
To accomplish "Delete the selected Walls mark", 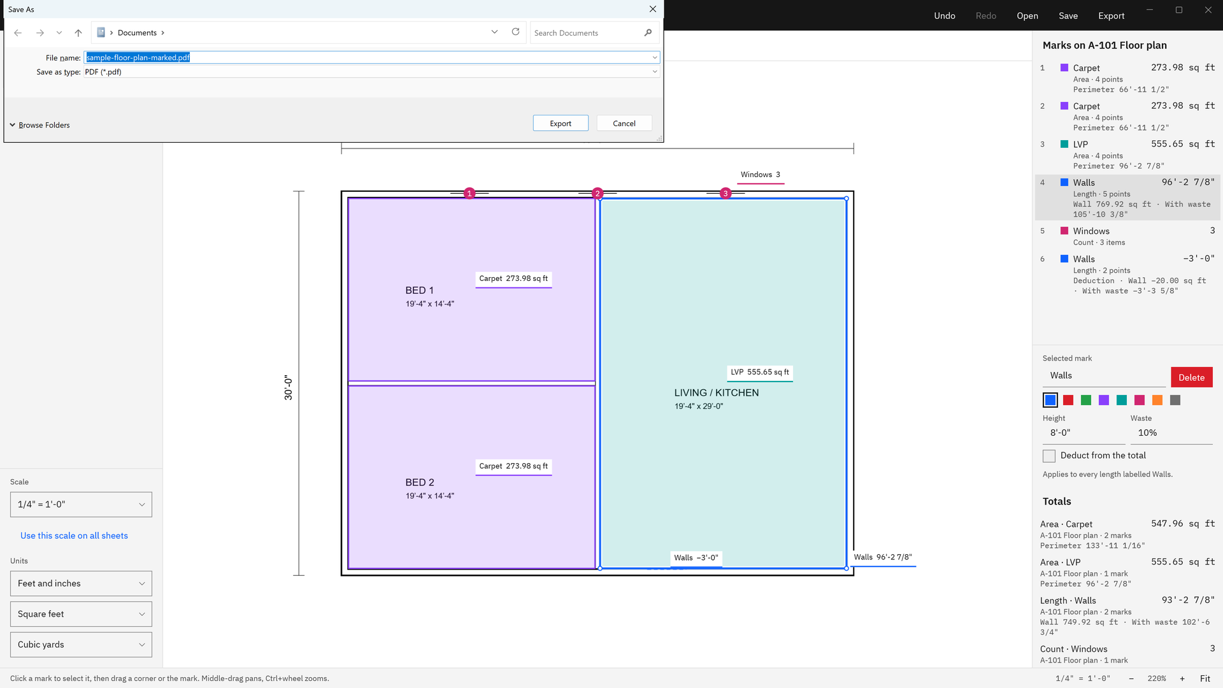I will [x=1191, y=377].
